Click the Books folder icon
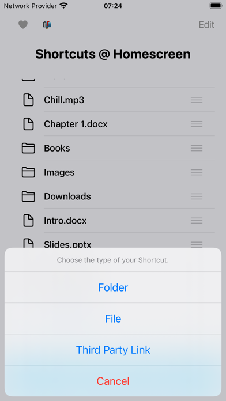226x401 pixels. tap(28, 148)
